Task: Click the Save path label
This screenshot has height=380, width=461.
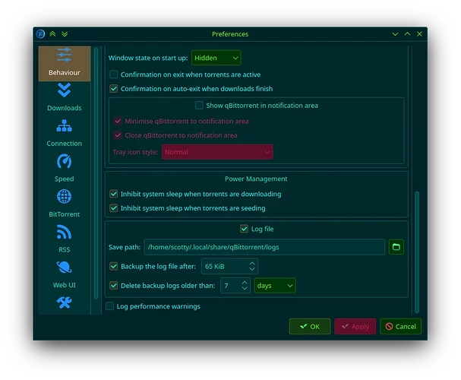Action: pos(125,247)
